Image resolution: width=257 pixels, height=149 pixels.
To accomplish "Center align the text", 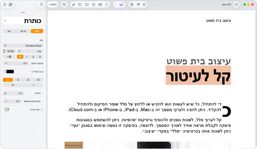I will [18, 80].
